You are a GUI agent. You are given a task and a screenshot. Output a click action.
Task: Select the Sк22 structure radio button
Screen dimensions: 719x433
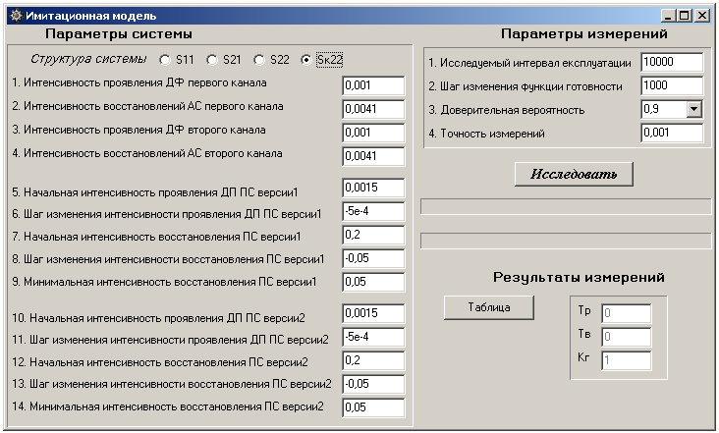[306, 60]
